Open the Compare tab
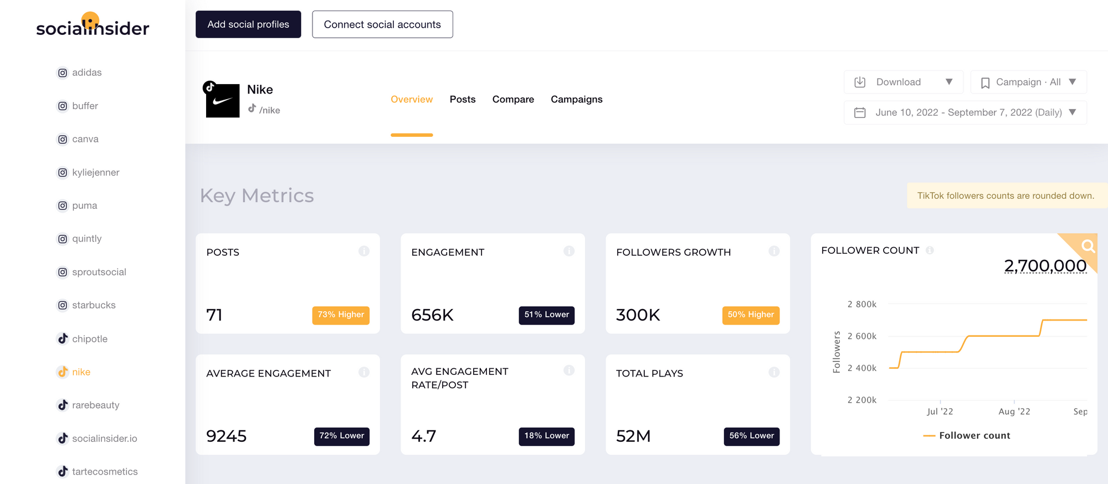The height and width of the screenshot is (484, 1108). coord(513,99)
